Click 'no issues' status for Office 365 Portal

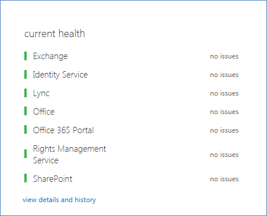tap(224, 130)
